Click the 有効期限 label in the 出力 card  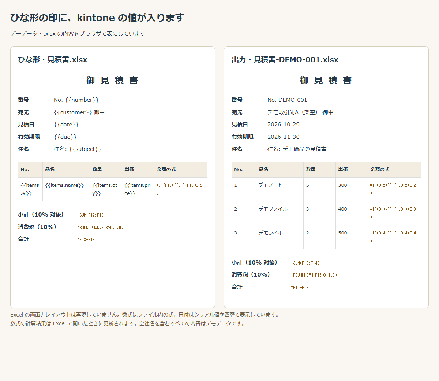click(x=243, y=137)
